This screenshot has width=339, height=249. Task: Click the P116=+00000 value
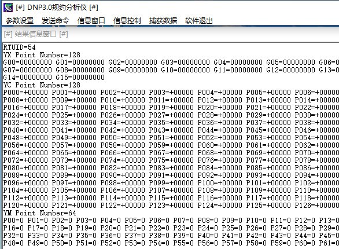(220, 198)
